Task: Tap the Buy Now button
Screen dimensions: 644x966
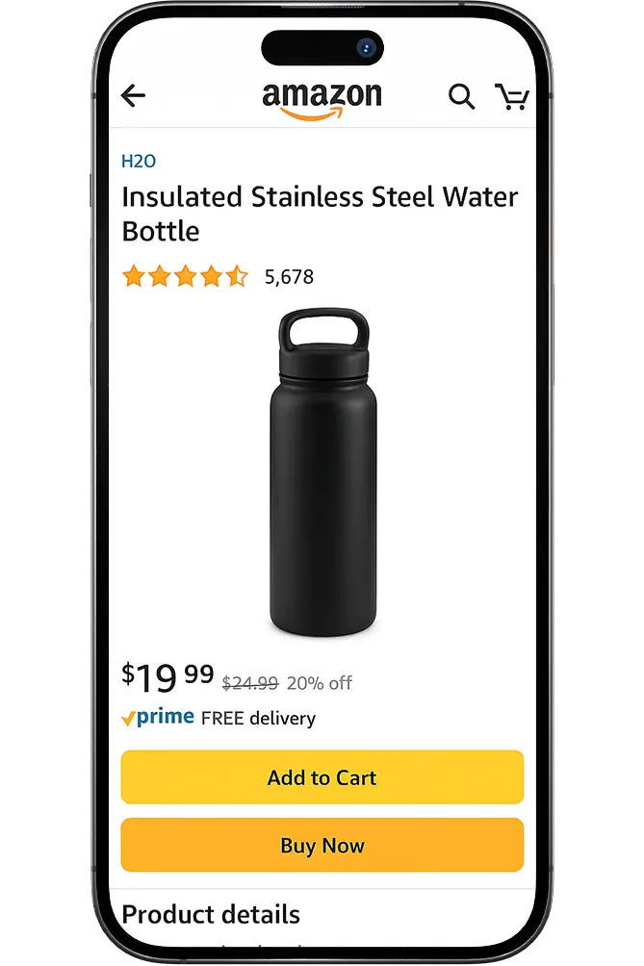Action: 322,845
